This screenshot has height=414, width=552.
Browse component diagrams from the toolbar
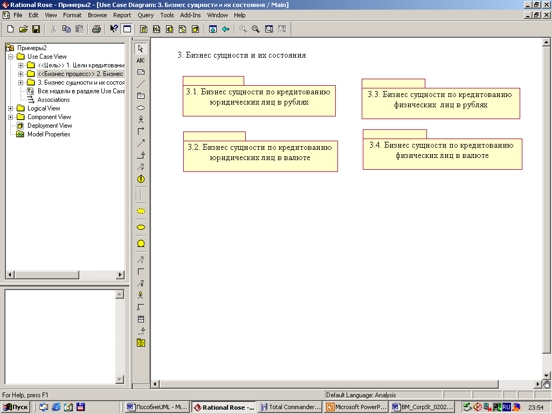point(170,29)
